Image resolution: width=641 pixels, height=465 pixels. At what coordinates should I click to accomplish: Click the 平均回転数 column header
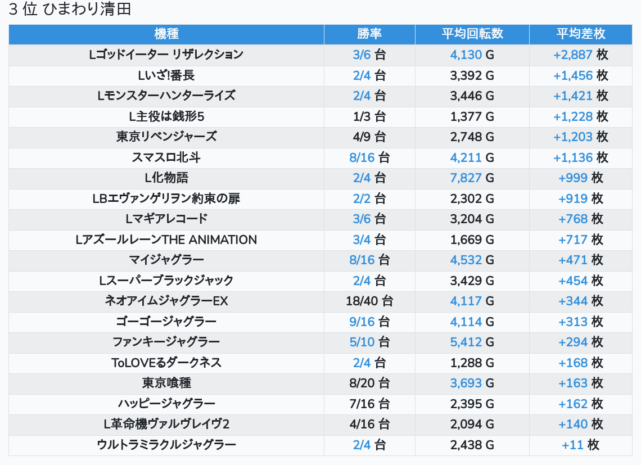472,34
